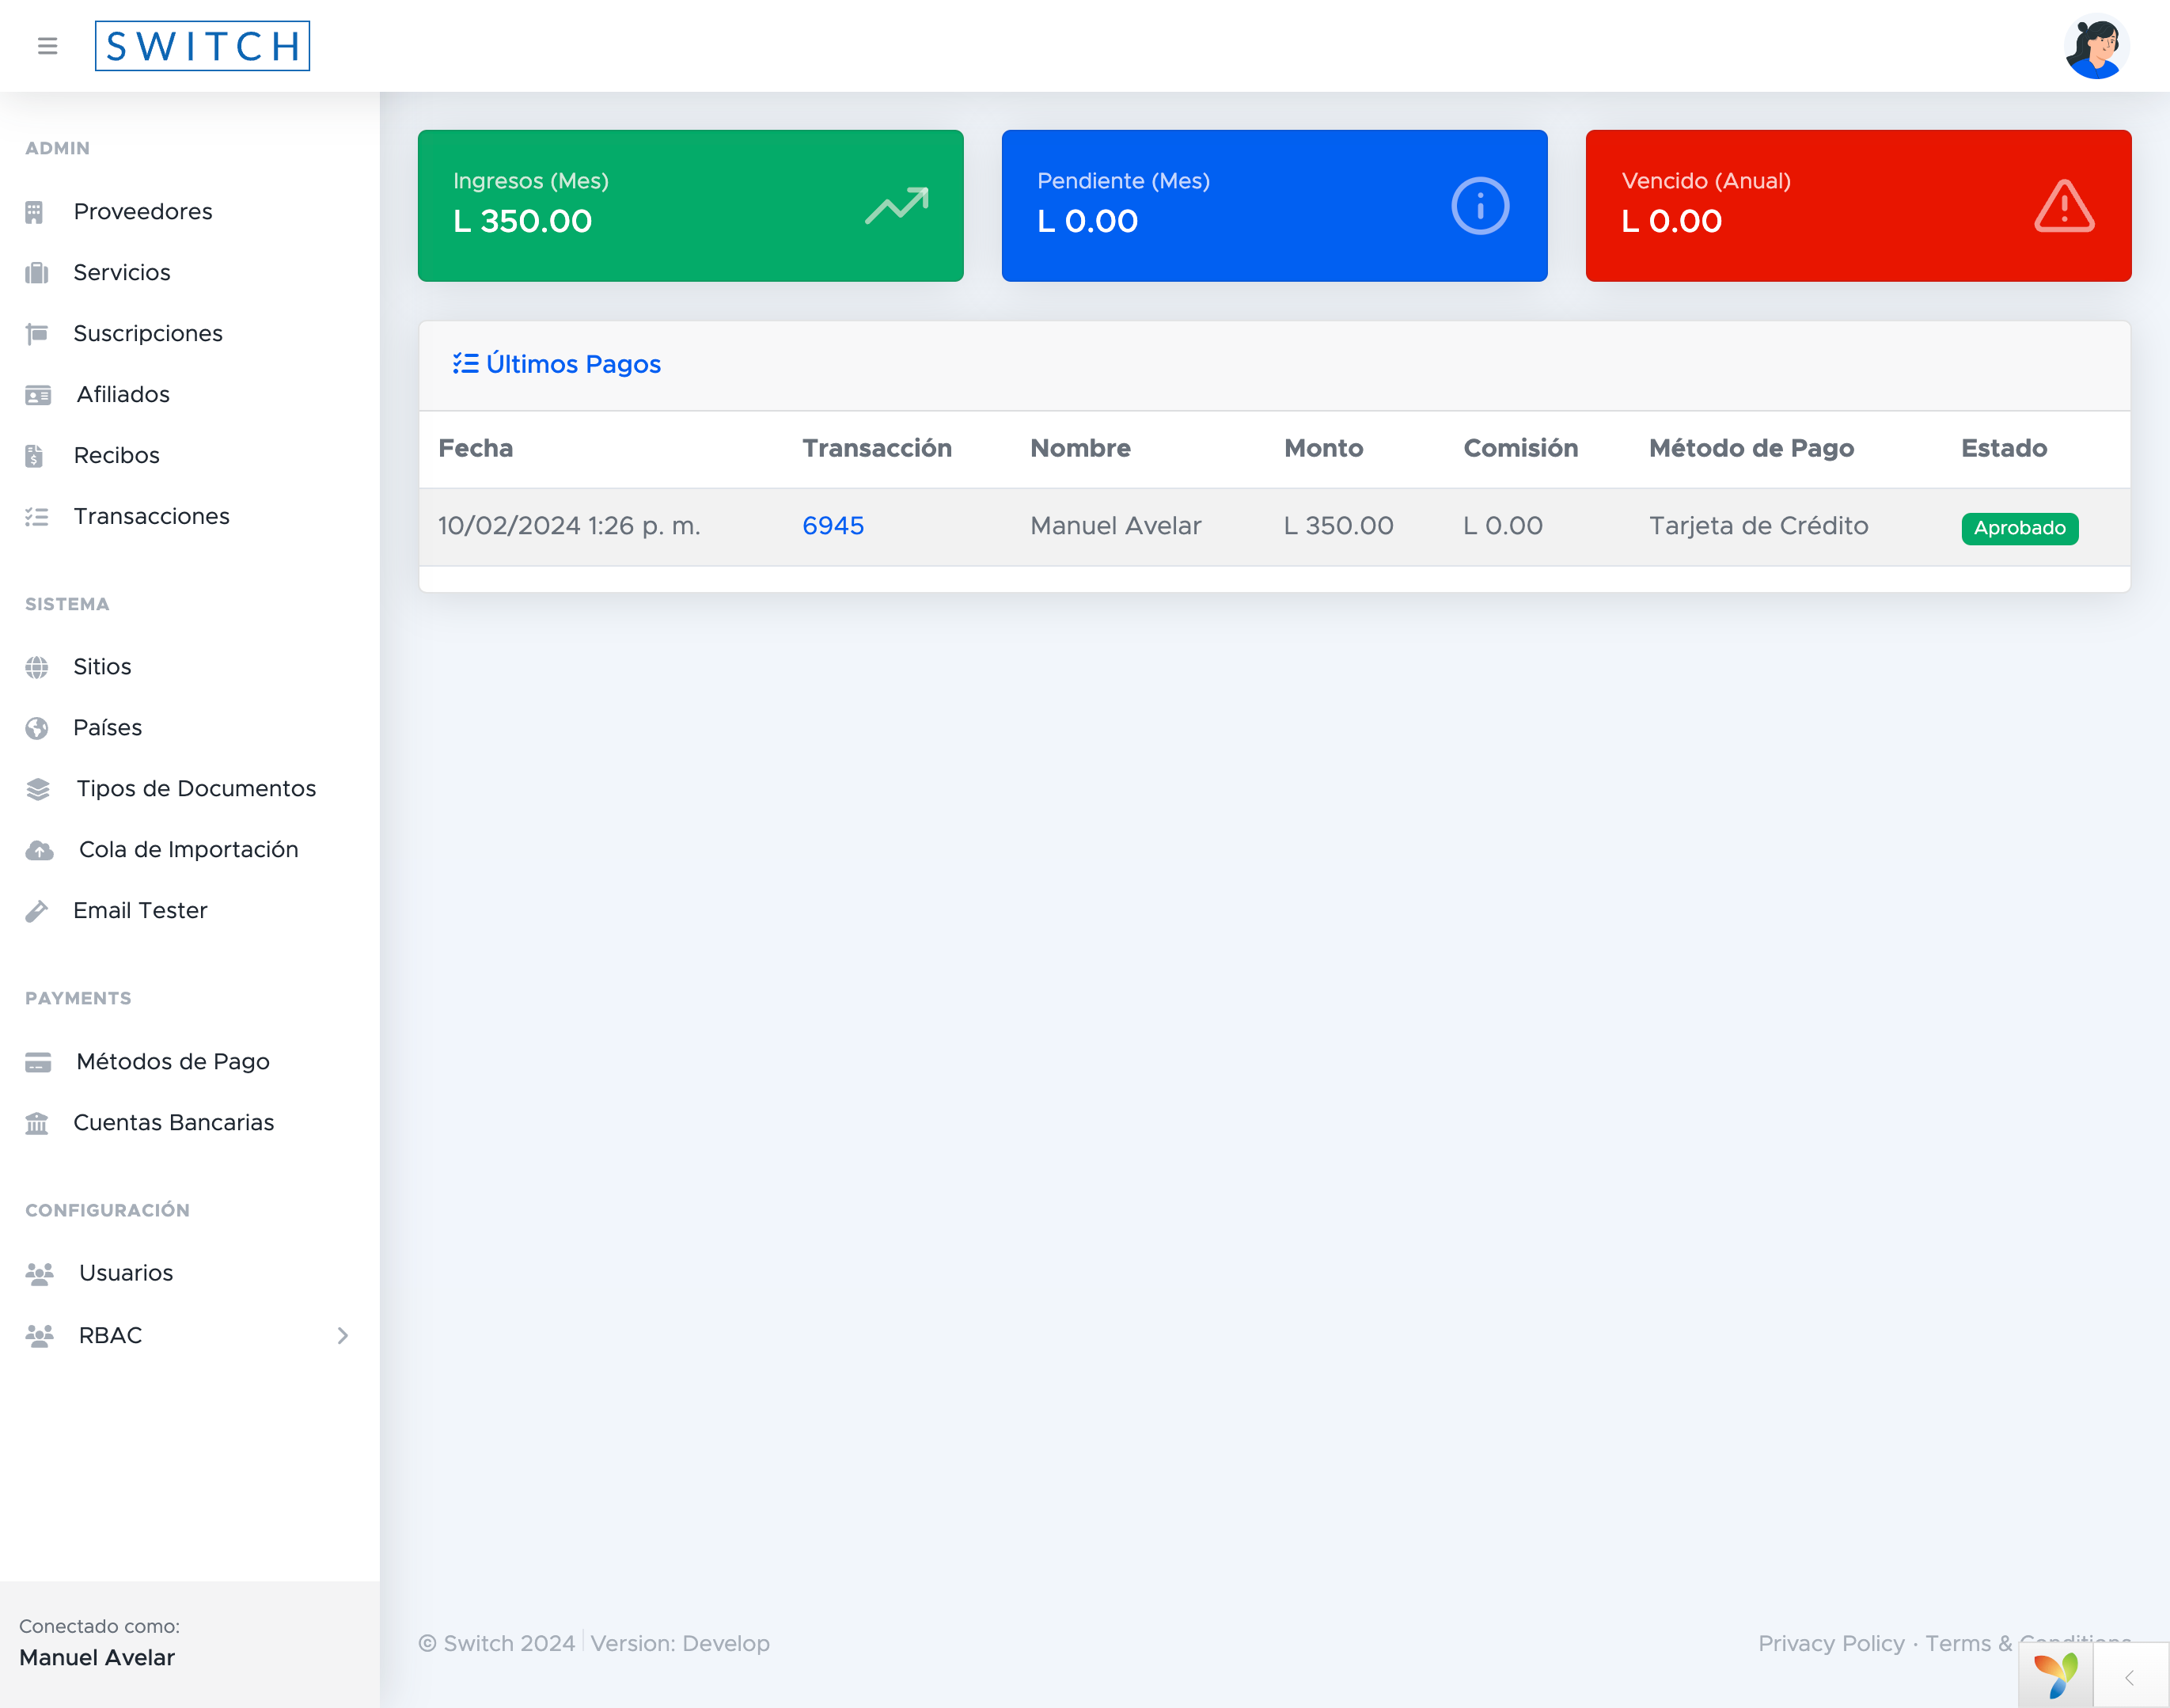Expand the RBAC submenu chevron
The image size is (2170, 1708).
click(343, 1336)
